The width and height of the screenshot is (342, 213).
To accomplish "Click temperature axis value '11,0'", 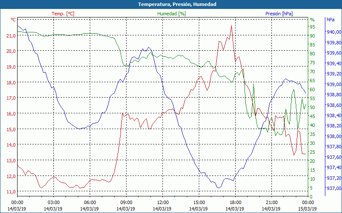I will pyautogui.click(x=11, y=191).
